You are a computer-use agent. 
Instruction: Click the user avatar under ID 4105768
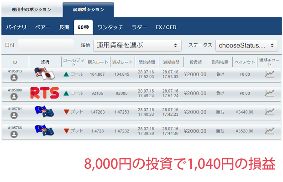tap(14, 135)
